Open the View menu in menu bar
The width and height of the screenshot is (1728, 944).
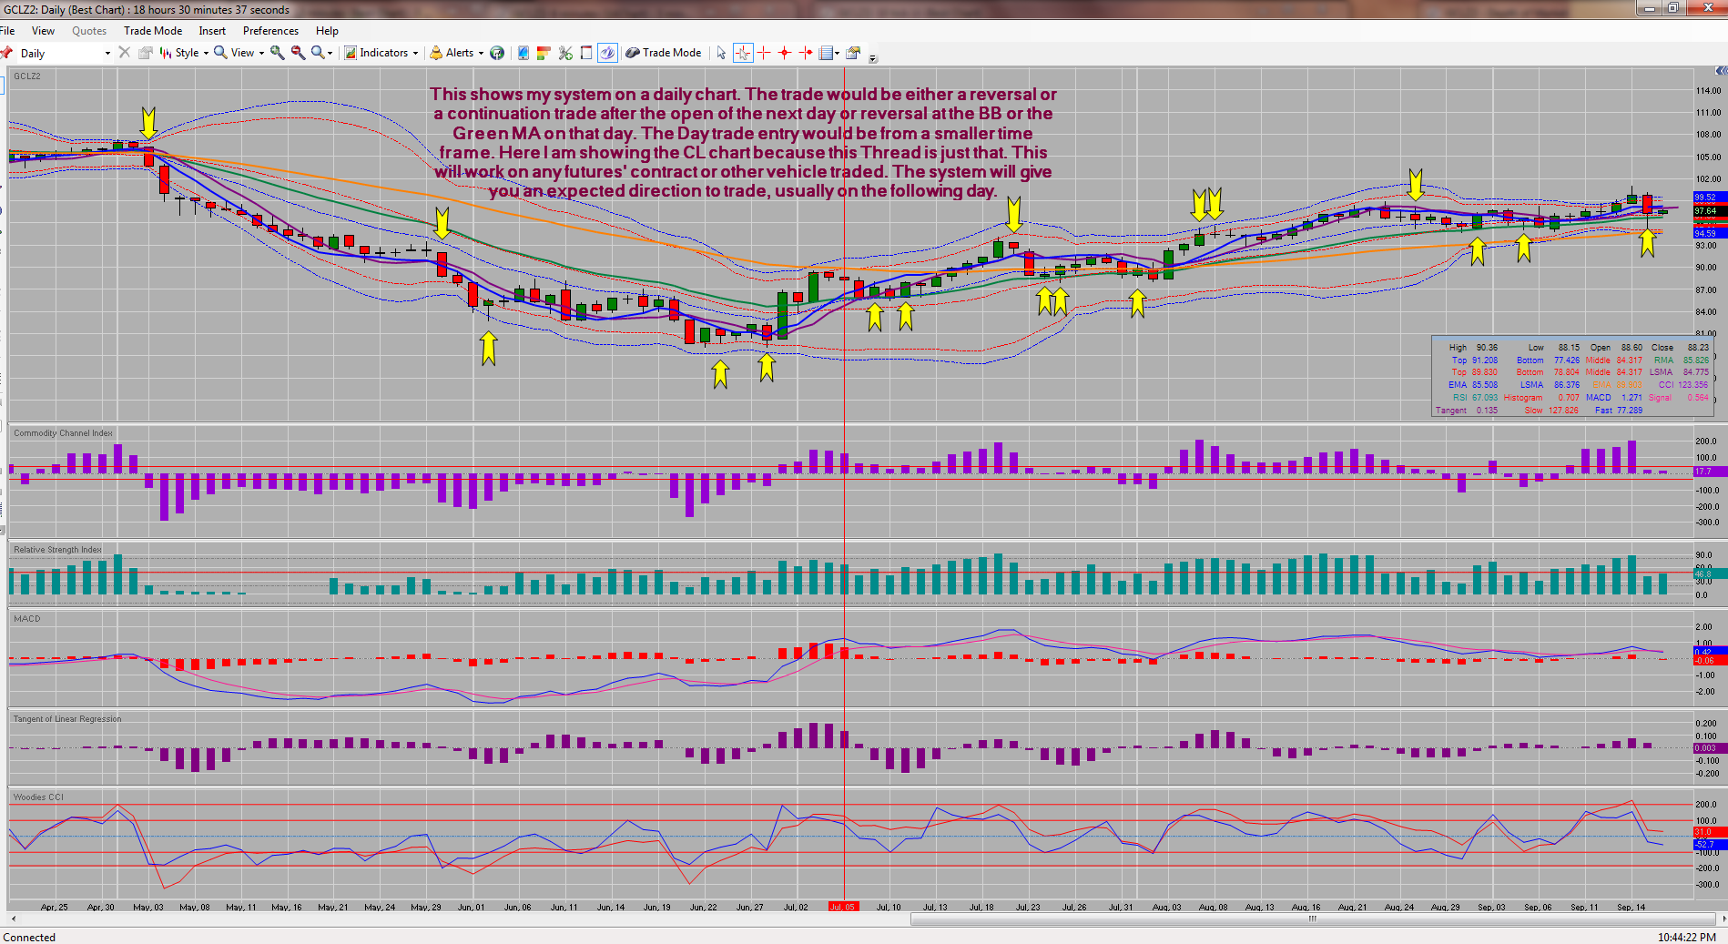point(43,31)
